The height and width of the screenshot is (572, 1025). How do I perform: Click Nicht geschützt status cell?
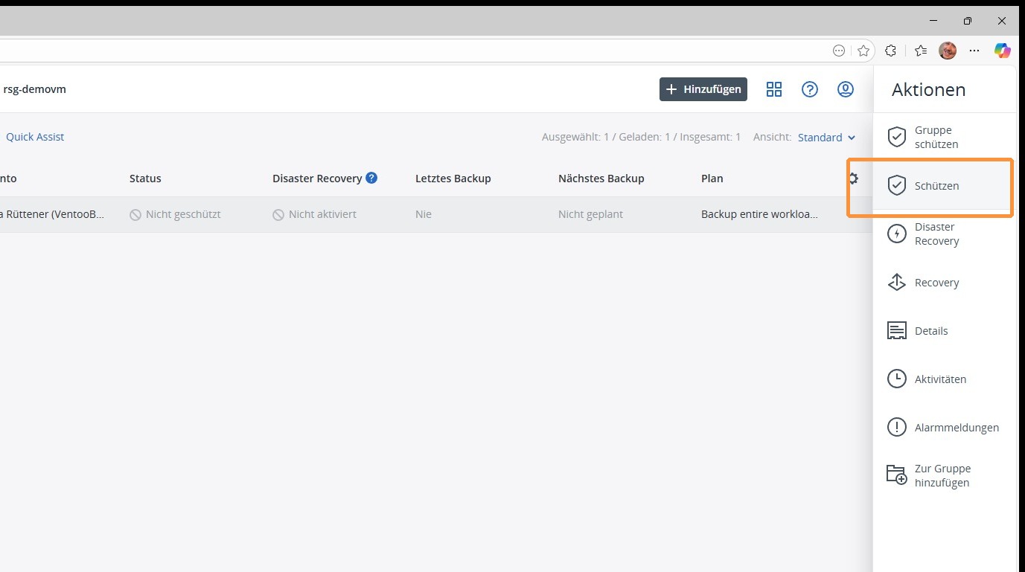coord(175,214)
